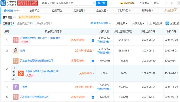This screenshot has width=180, height=102.
Task: Open 关联8家企业 link for 戚薇
Action: 85,51
